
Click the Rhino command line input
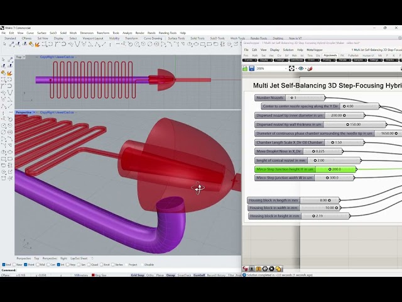128,270
